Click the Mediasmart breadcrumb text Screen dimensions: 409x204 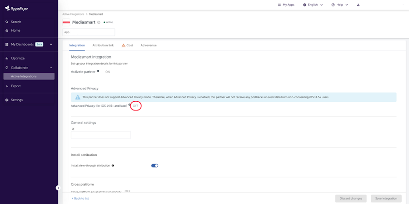click(96, 14)
